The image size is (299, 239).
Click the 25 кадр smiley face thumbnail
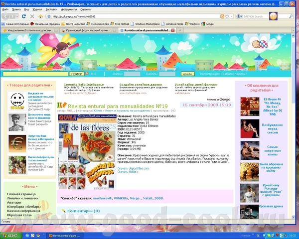pyautogui.click(x=17, y=101)
